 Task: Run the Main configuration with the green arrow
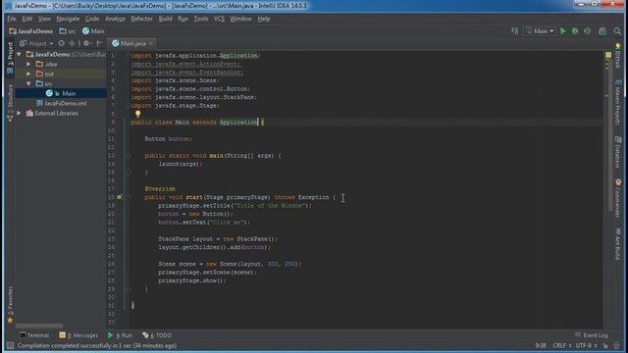click(562, 31)
